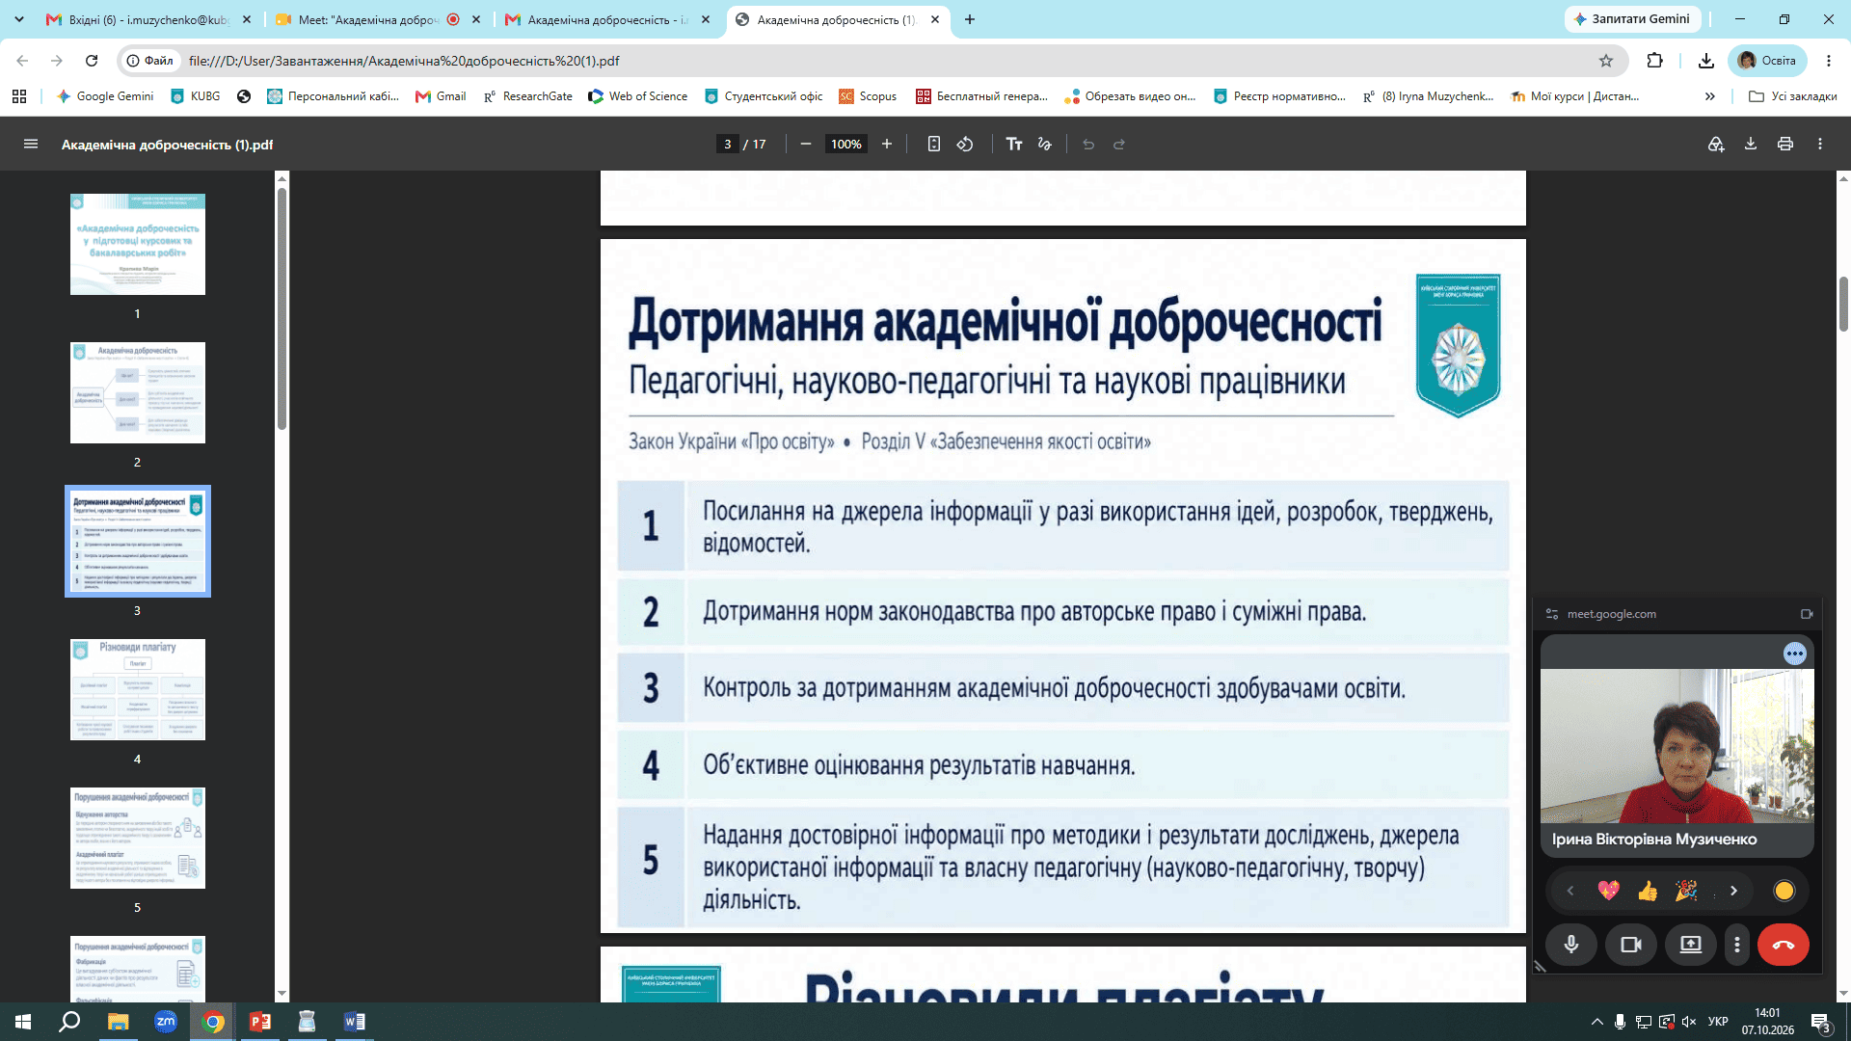
Task: Send heart reaction in Meet
Action: [1608, 891]
